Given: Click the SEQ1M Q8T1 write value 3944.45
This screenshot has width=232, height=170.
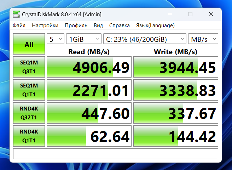Looking at the screenshot, I should point(176,67).
